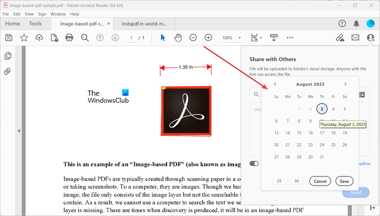This screenshot has height=216, width=380.
Task: Open the Help menu
Action: pyautogui.click(x=75, y=14)
